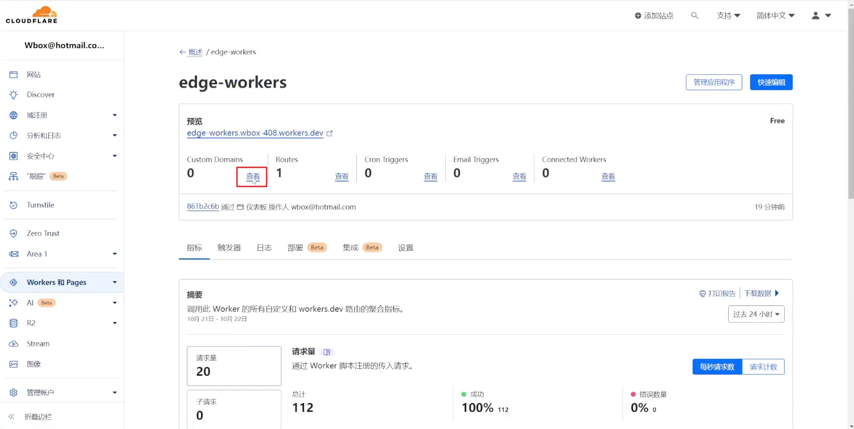Click the Turnstile icon
Screen dimensions: 854x429
click(x=14, y=205)
